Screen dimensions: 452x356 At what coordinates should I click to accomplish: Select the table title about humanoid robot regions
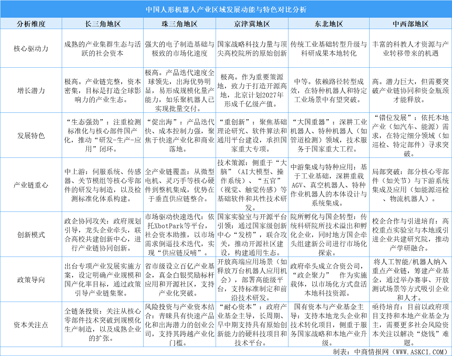pyautogui.click(x=226, y=9)
